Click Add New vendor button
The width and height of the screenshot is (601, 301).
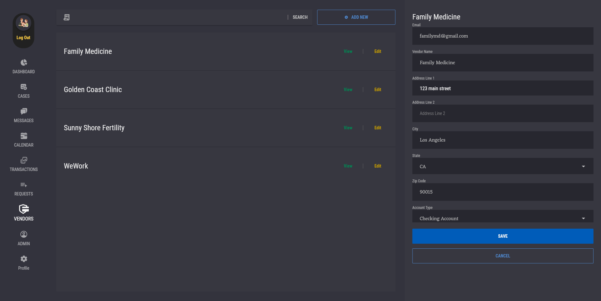[356, 17]
